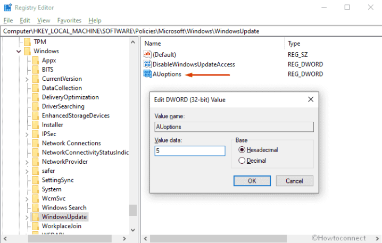Expand the WindowsUpdate key
This screenshot has width=382, height=243.
pyautogui.click(x=27, y=217)
